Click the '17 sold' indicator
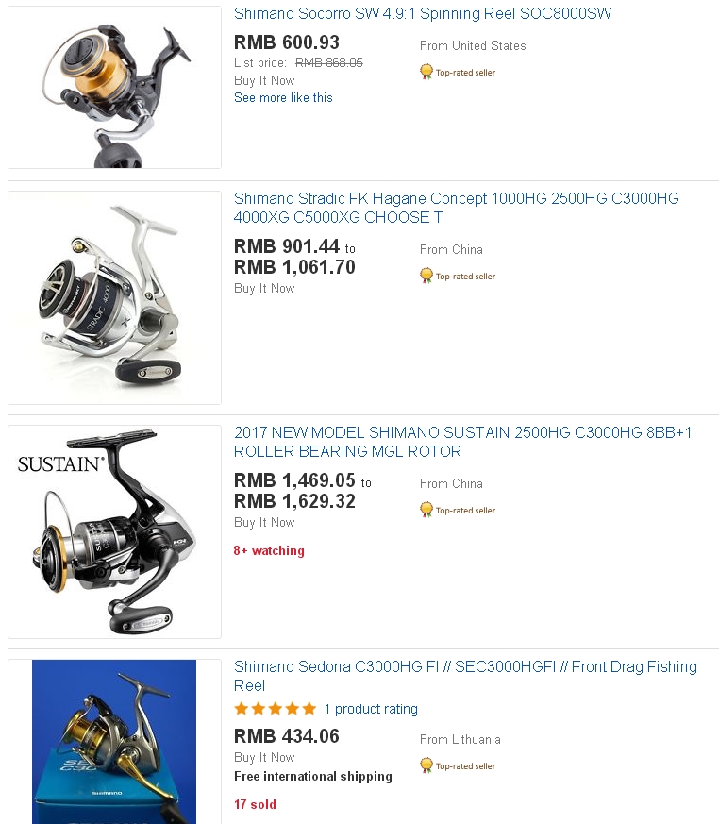This screenshot has height=824, width=719. [x=255, y=804]
